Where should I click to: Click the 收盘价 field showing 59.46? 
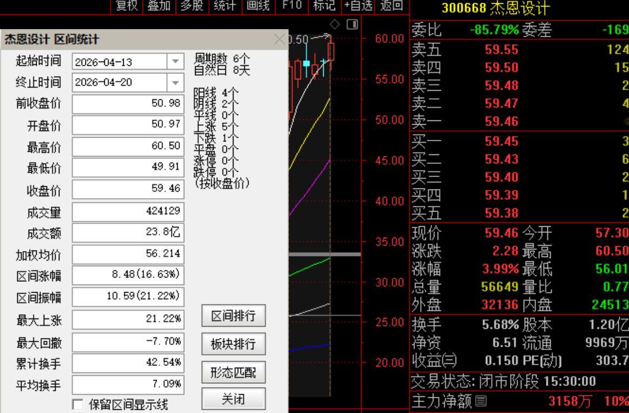128,189
